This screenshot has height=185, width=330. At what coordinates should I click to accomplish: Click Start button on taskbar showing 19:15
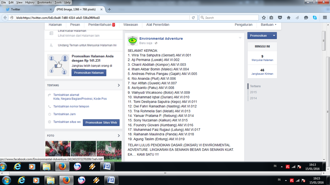coord(6,180)
